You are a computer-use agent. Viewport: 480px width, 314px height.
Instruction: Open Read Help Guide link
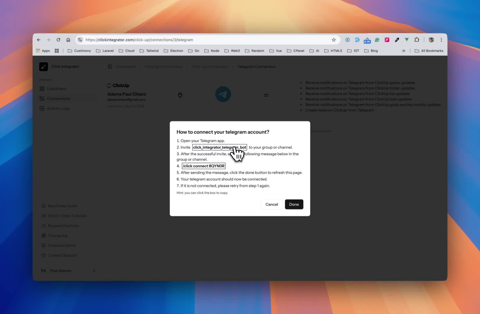(x=59, y=206)
